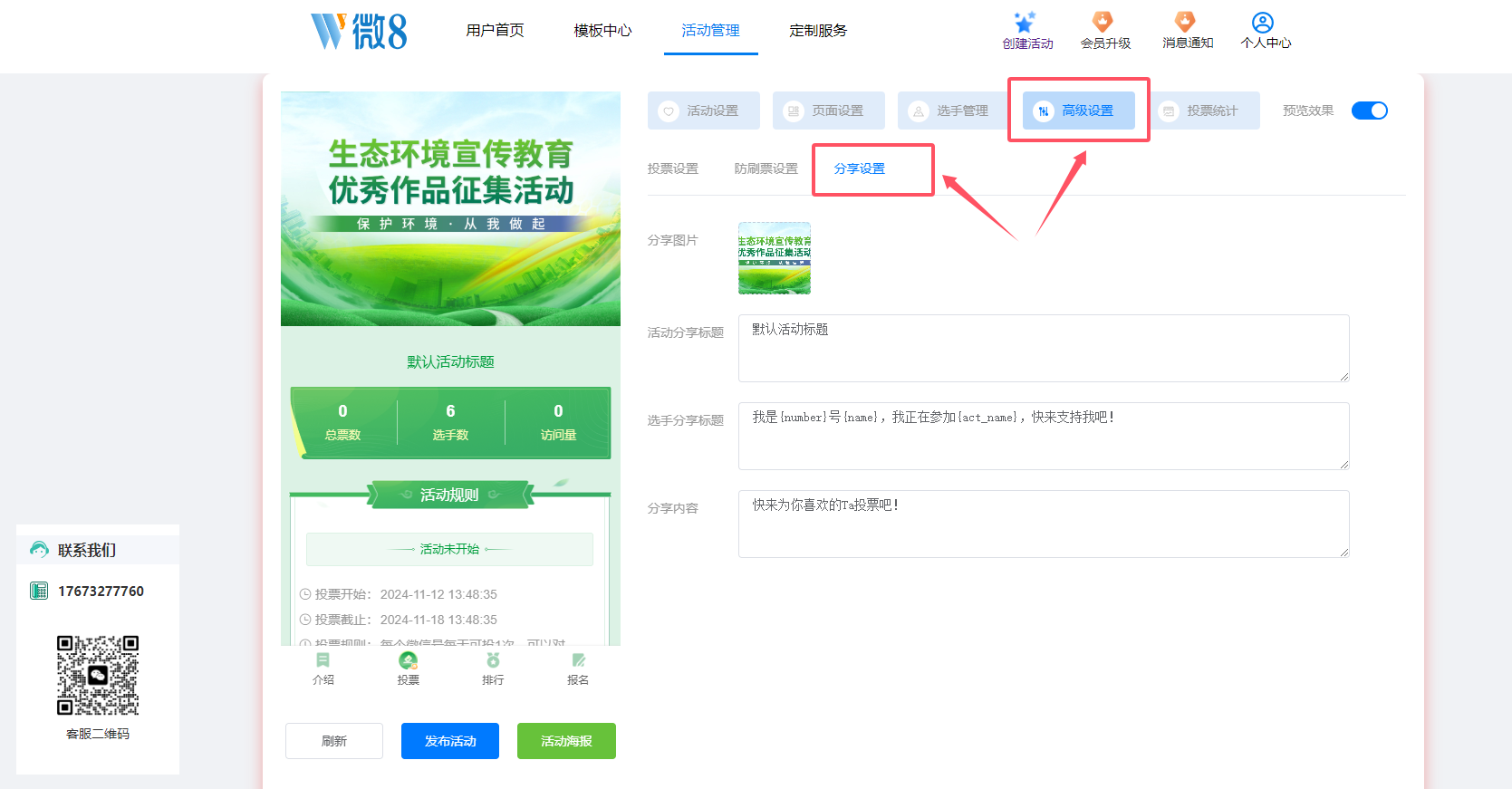1512x789 pixels.
Task: Open 会员升级 icon
Action: click(1103, 22)
